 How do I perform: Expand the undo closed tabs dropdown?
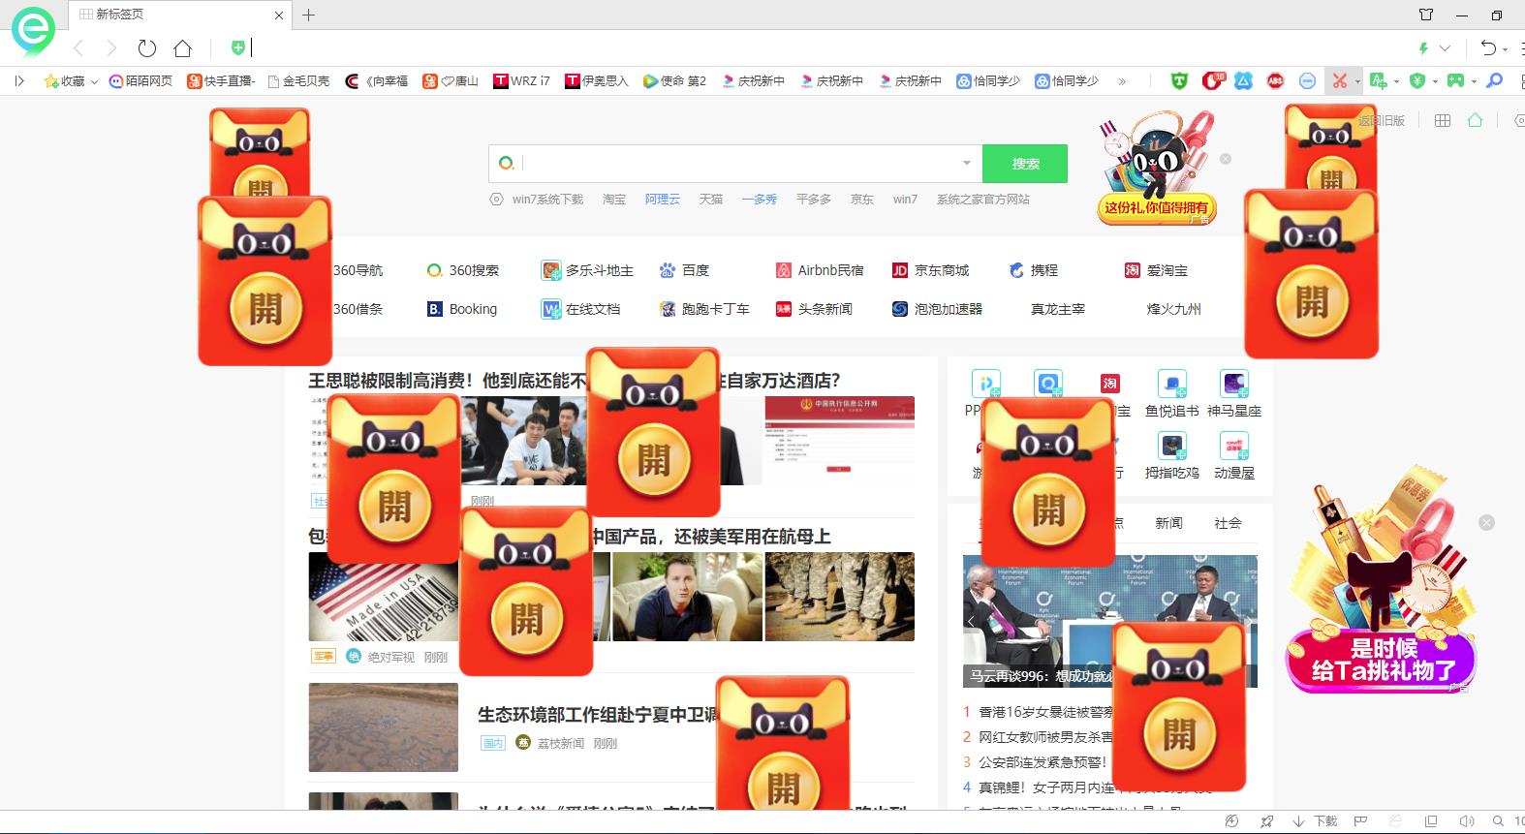pos(1506,48)
